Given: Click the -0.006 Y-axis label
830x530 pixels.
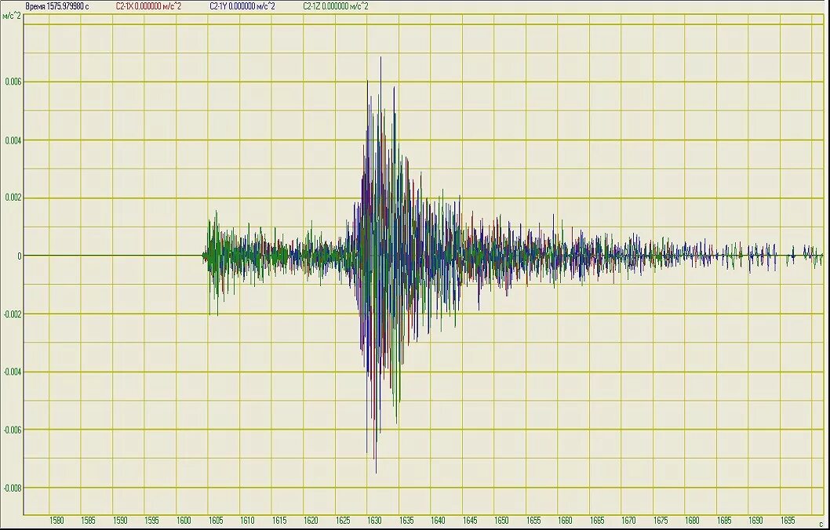Looking at the screenshot, I should pyautogui.click(x=13, y=430).
